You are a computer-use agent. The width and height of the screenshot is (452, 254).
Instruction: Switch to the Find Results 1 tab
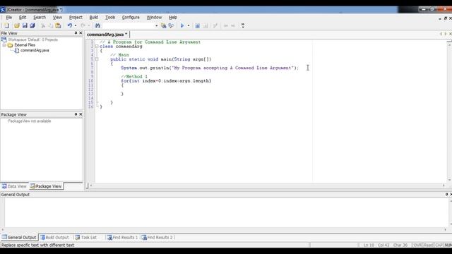(122, 238)
